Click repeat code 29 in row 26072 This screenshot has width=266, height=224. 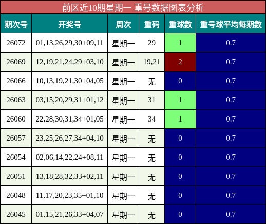(x=151, y=43)
